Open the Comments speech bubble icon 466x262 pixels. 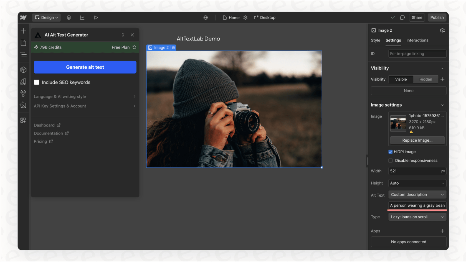pyautogui.click(x=402, y=17)
